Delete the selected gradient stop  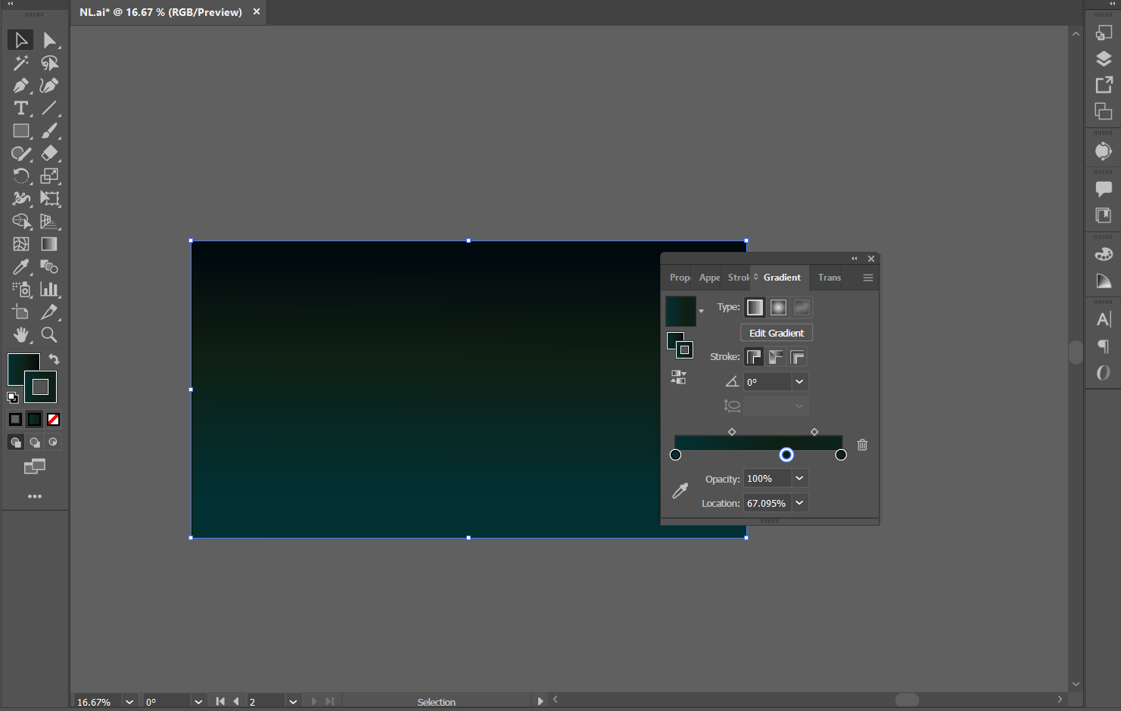pos(862,445)
